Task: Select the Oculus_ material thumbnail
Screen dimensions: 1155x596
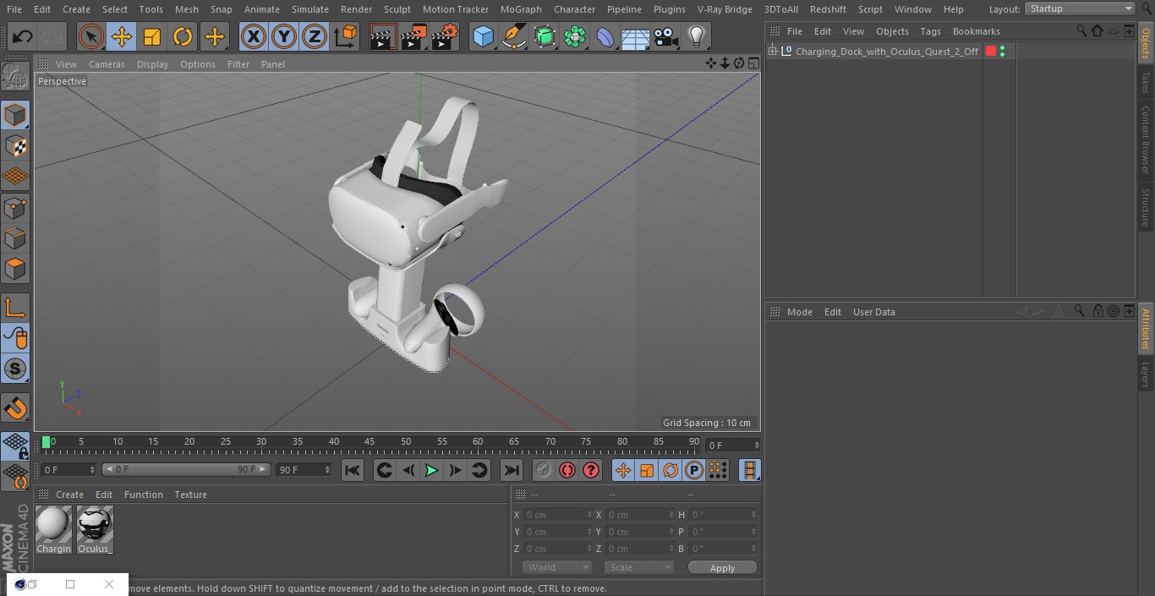Action: (95, 530)
